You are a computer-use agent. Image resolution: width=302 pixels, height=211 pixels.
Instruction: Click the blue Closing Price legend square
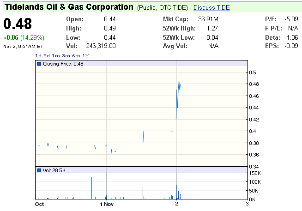39,64
